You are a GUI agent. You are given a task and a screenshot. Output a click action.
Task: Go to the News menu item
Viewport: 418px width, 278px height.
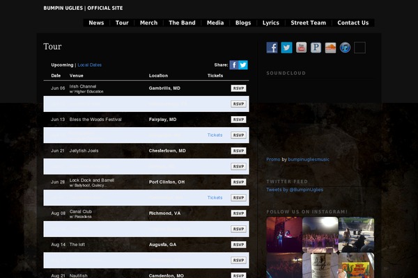[x=96, y=23]
